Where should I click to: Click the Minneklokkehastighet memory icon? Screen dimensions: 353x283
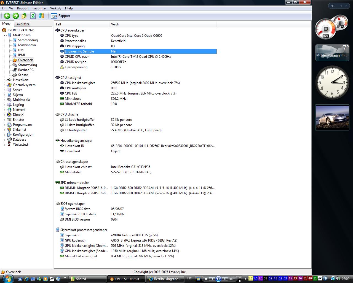point(62,256)
